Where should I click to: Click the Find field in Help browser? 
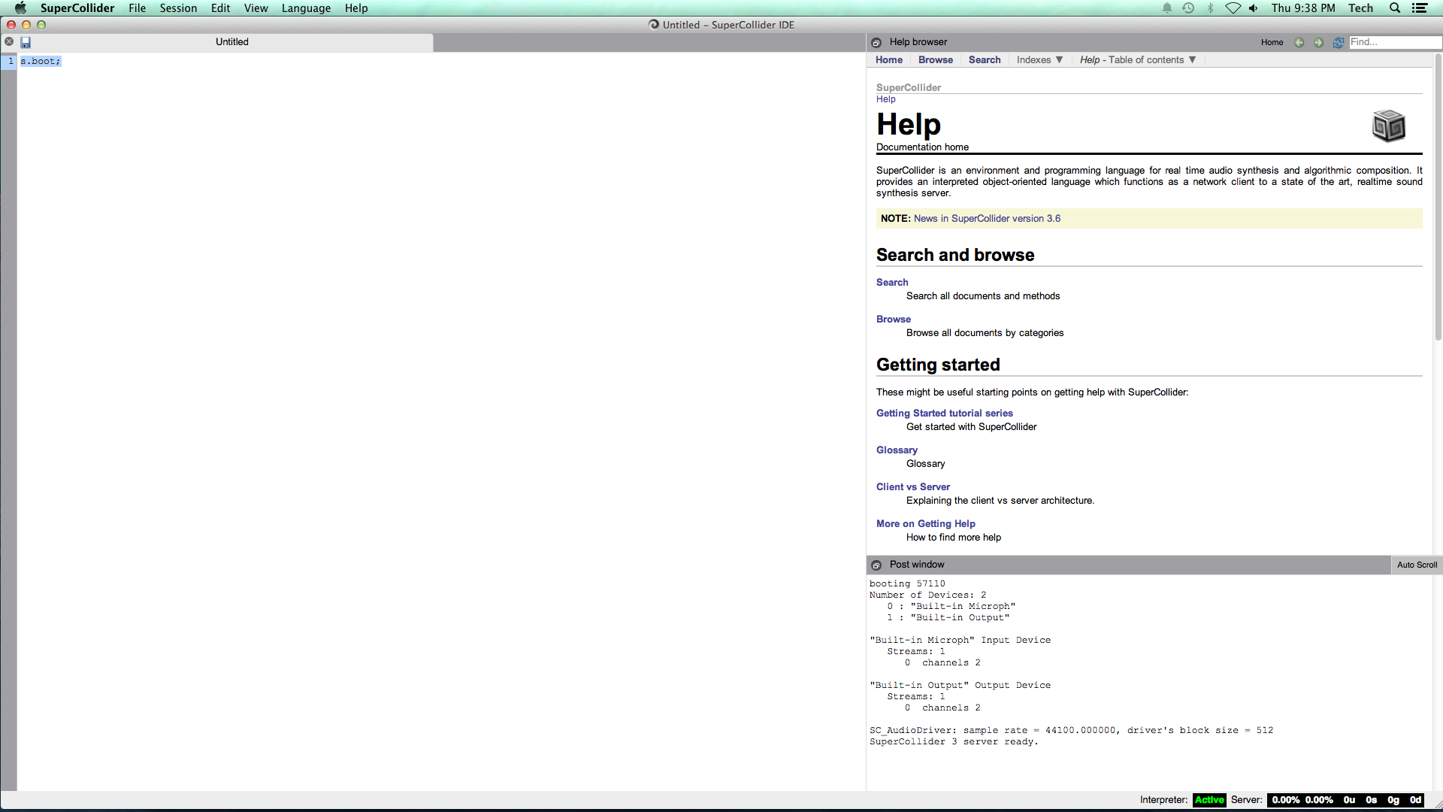[1394, 43]
